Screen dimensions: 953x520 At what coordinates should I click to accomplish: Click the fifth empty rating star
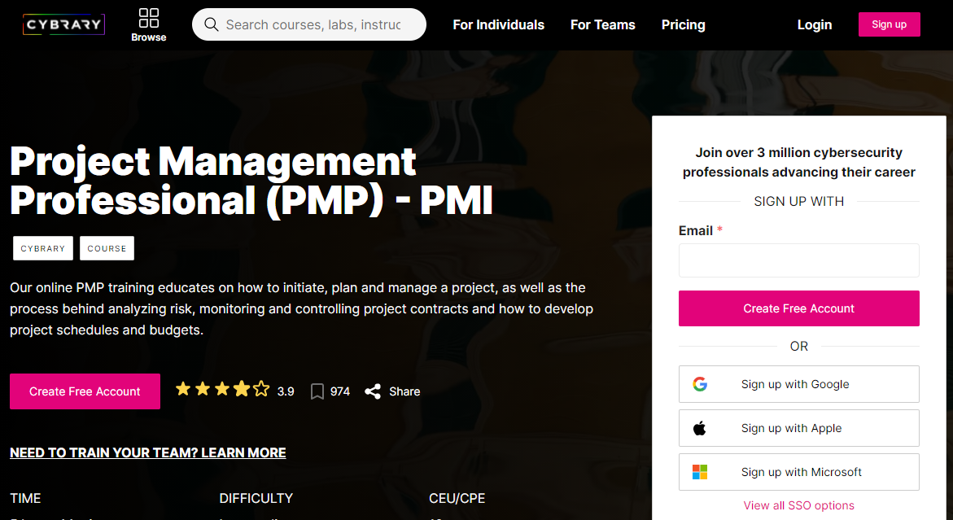pyautogui.click(x=260, y=389)
